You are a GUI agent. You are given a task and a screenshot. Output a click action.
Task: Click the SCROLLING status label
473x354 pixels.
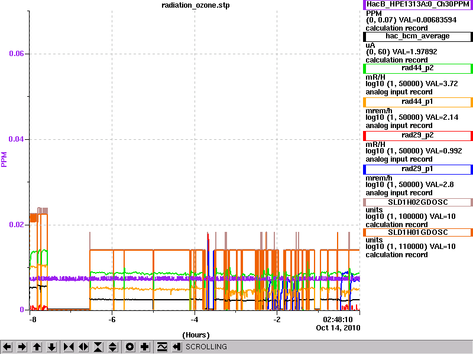pos(206,347)
